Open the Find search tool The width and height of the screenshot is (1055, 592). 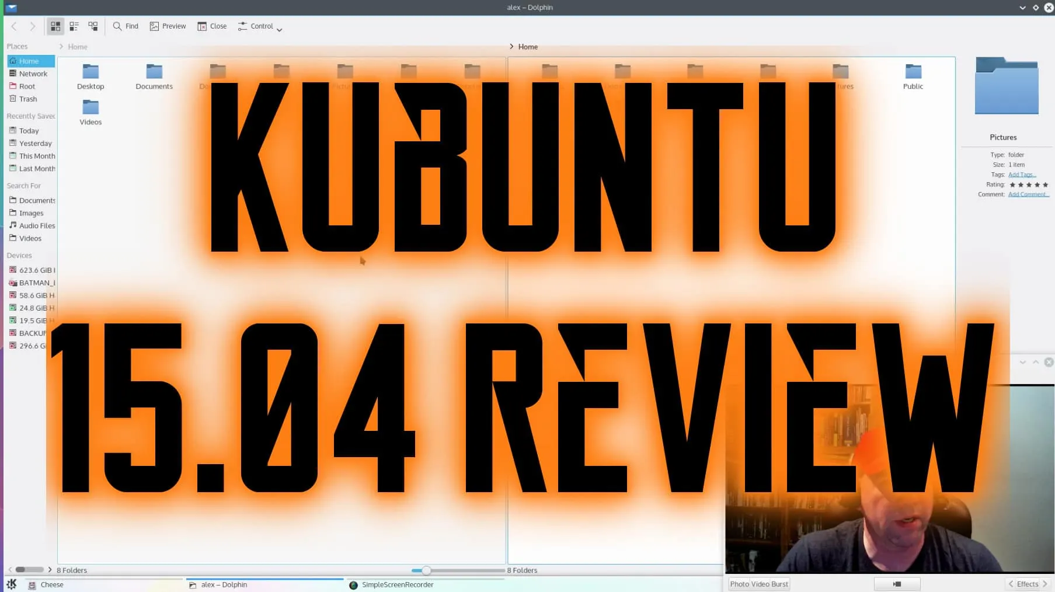tap(126, 26)
